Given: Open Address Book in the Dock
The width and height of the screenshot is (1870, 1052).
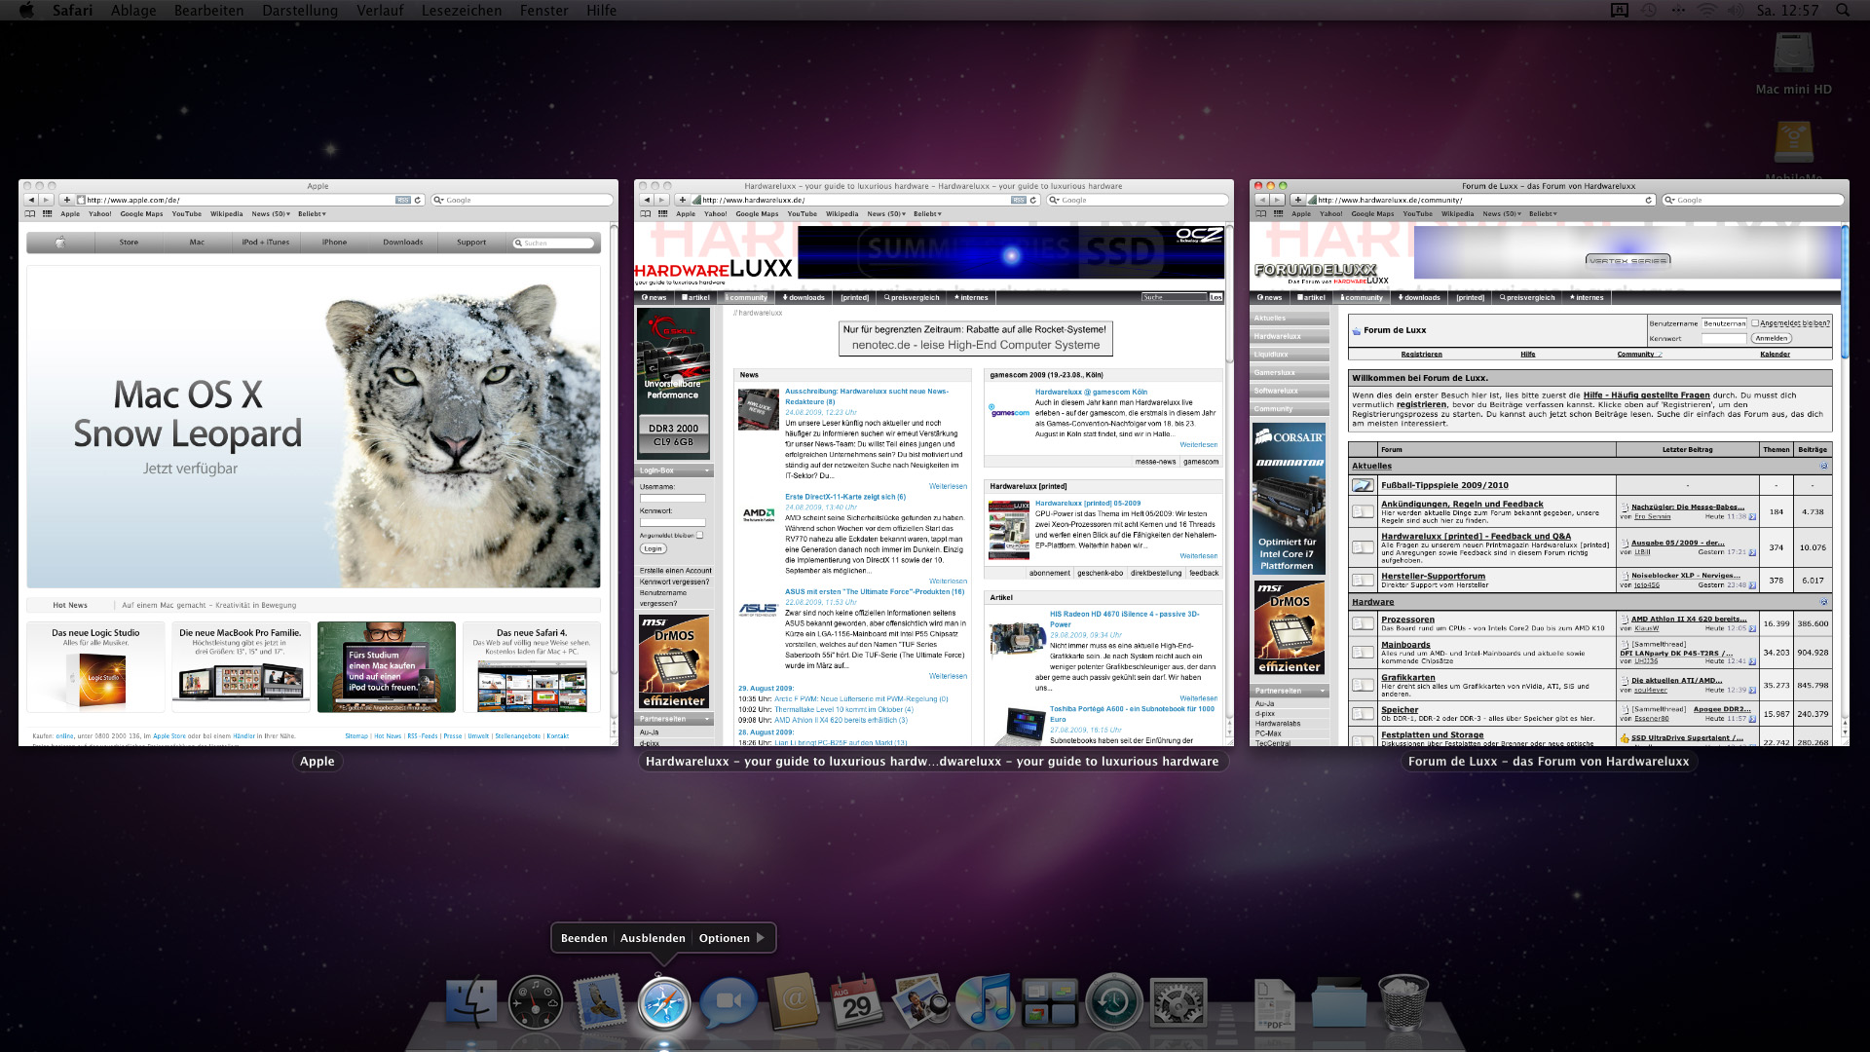Looking at the screenshot, I should pyautogui.click(x=792, y=1002).
